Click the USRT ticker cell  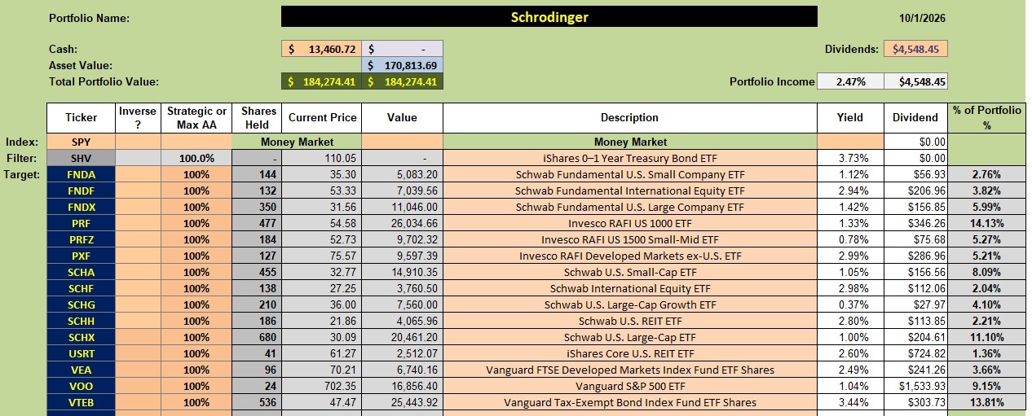pos(81,353)
